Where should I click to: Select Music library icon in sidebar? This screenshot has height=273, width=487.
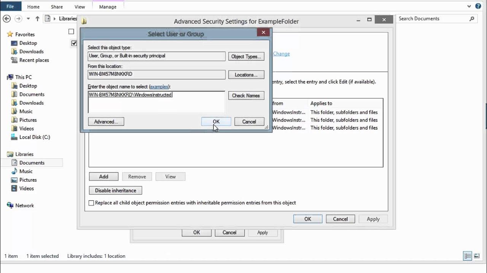(x=14, y=171)
